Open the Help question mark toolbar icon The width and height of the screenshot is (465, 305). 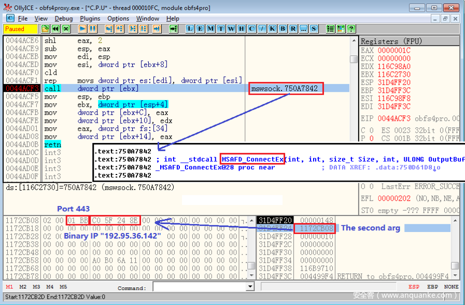tap(351, 29)
